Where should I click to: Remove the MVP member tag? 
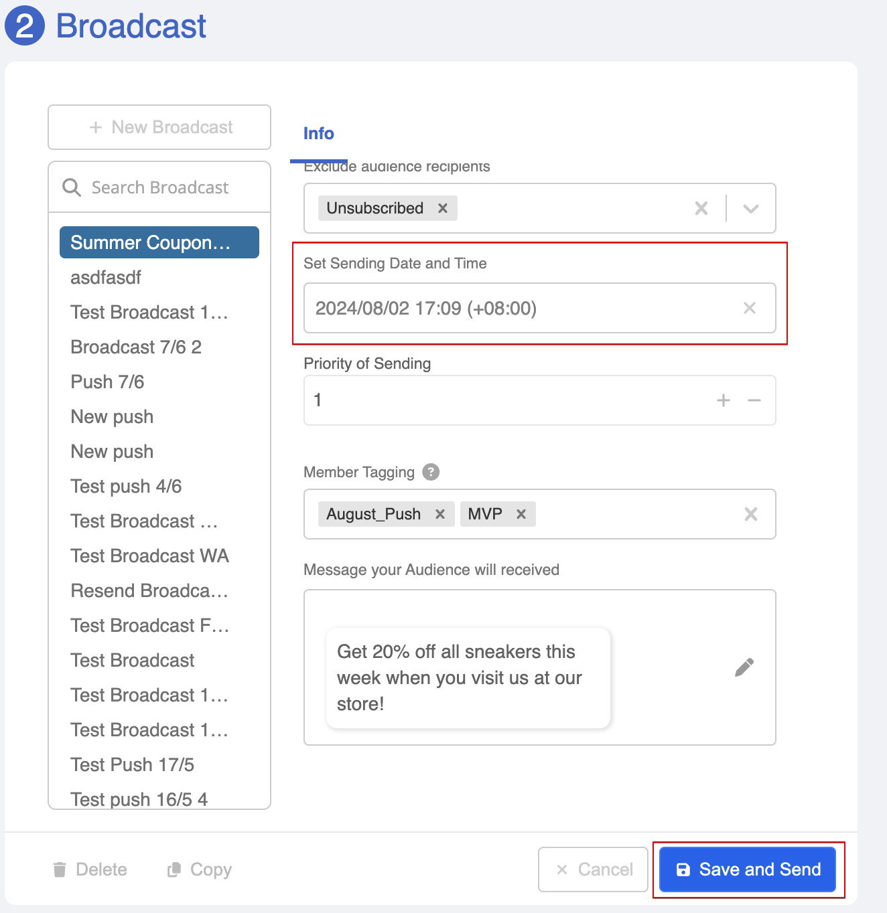pyautogui.click(x=521, y=514)
